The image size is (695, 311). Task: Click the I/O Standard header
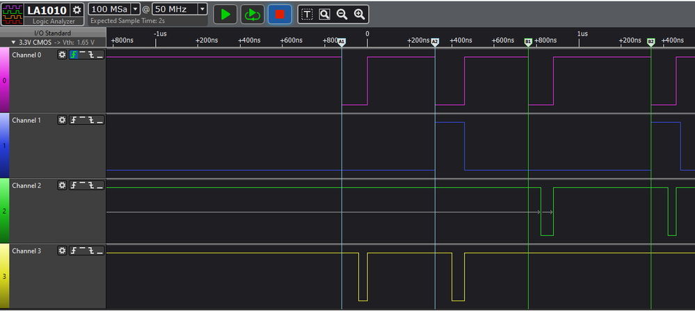53,33
